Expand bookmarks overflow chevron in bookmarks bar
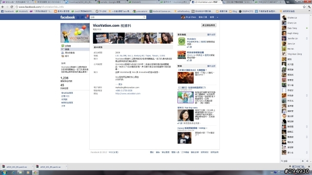This screenshot has width=312, height=175. [x=310, y=11]
